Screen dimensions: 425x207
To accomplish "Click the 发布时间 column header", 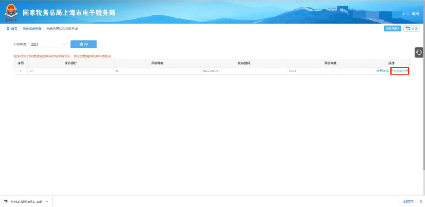I will [x=244, y=63].
